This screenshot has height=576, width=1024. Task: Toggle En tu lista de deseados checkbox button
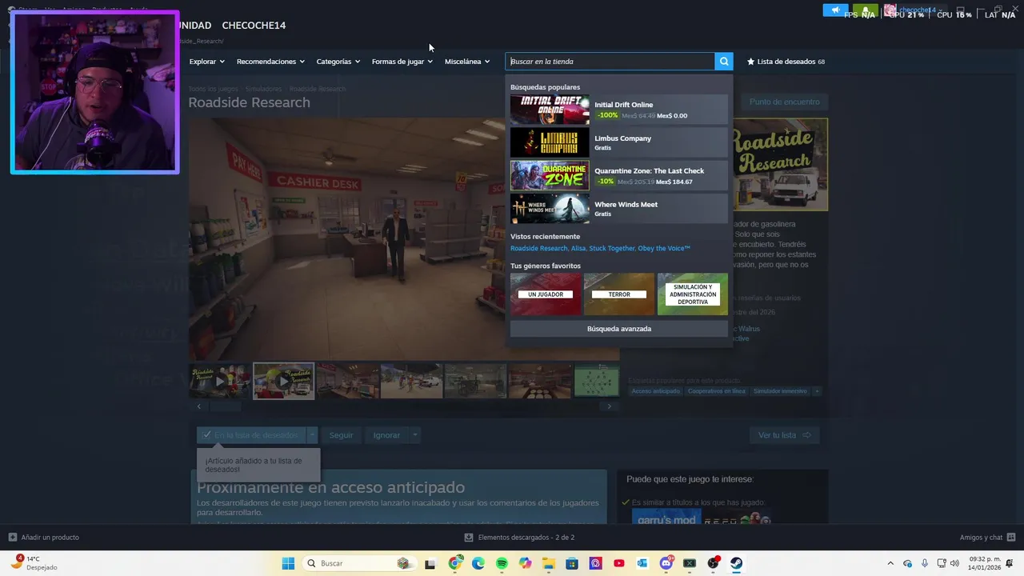coord(251,435)
